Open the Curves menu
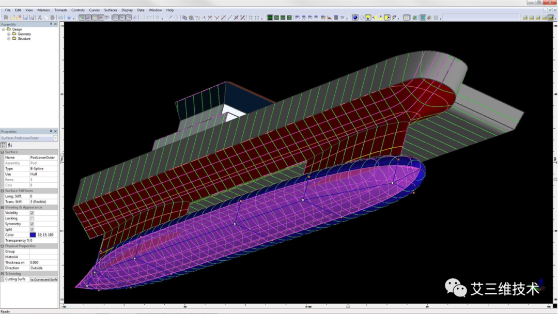 point(95,10)
